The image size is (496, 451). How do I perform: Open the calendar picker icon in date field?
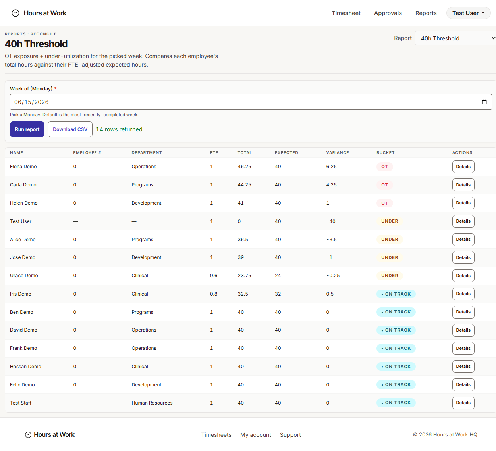click(x=484, y=102)
